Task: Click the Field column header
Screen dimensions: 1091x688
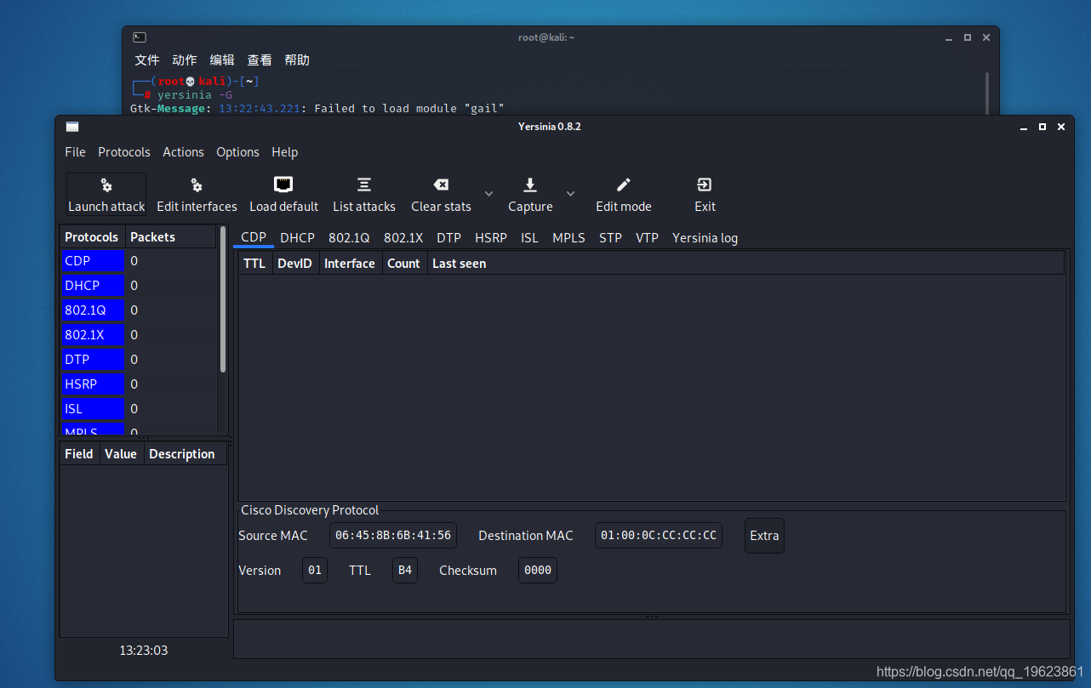Action: click(x=79, y=454)
